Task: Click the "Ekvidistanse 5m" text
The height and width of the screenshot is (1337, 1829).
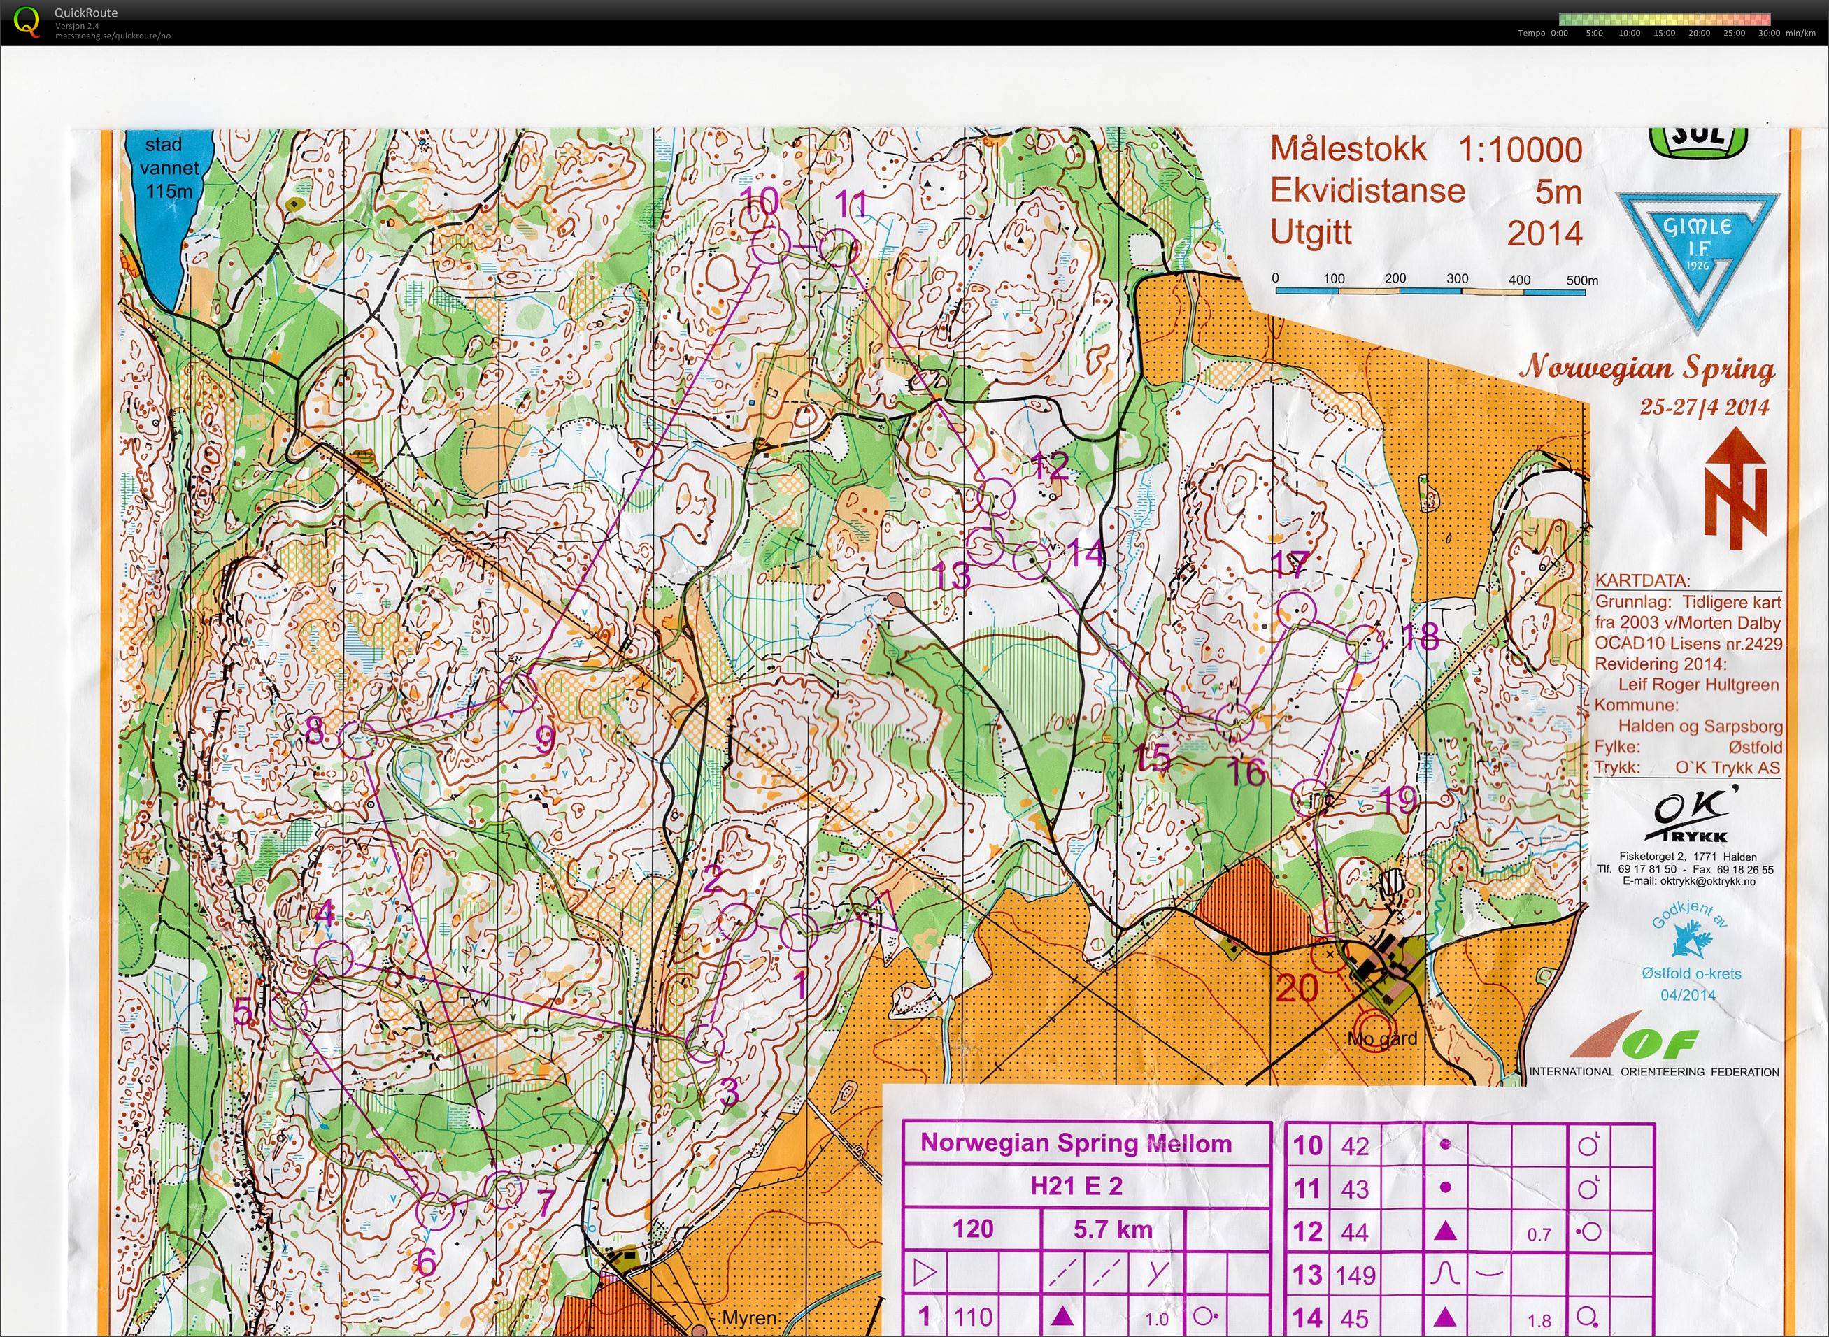Action: click(1426, 192)
